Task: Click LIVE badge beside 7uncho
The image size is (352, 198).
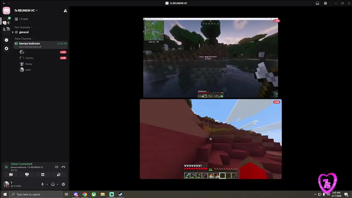Action: click(63, 58)
